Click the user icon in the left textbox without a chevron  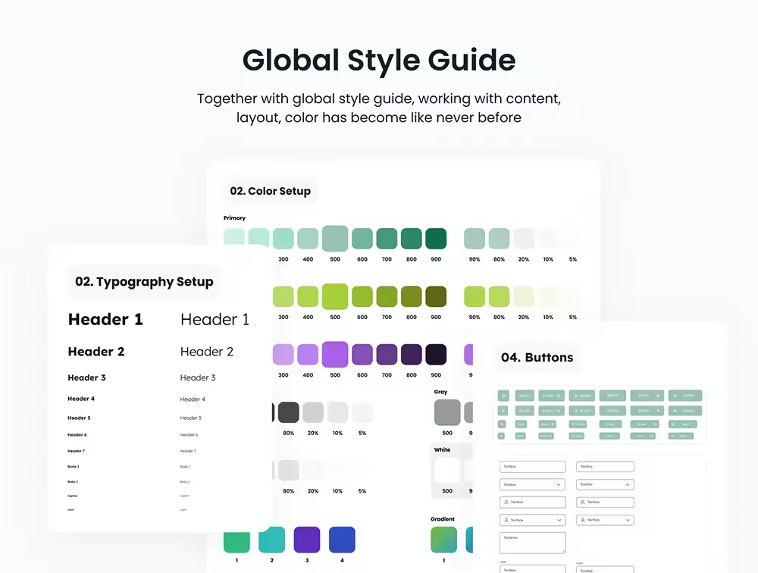tap(506, 503)
